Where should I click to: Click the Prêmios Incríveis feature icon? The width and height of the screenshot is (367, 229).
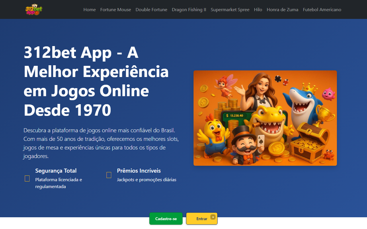tap(109, 175)
